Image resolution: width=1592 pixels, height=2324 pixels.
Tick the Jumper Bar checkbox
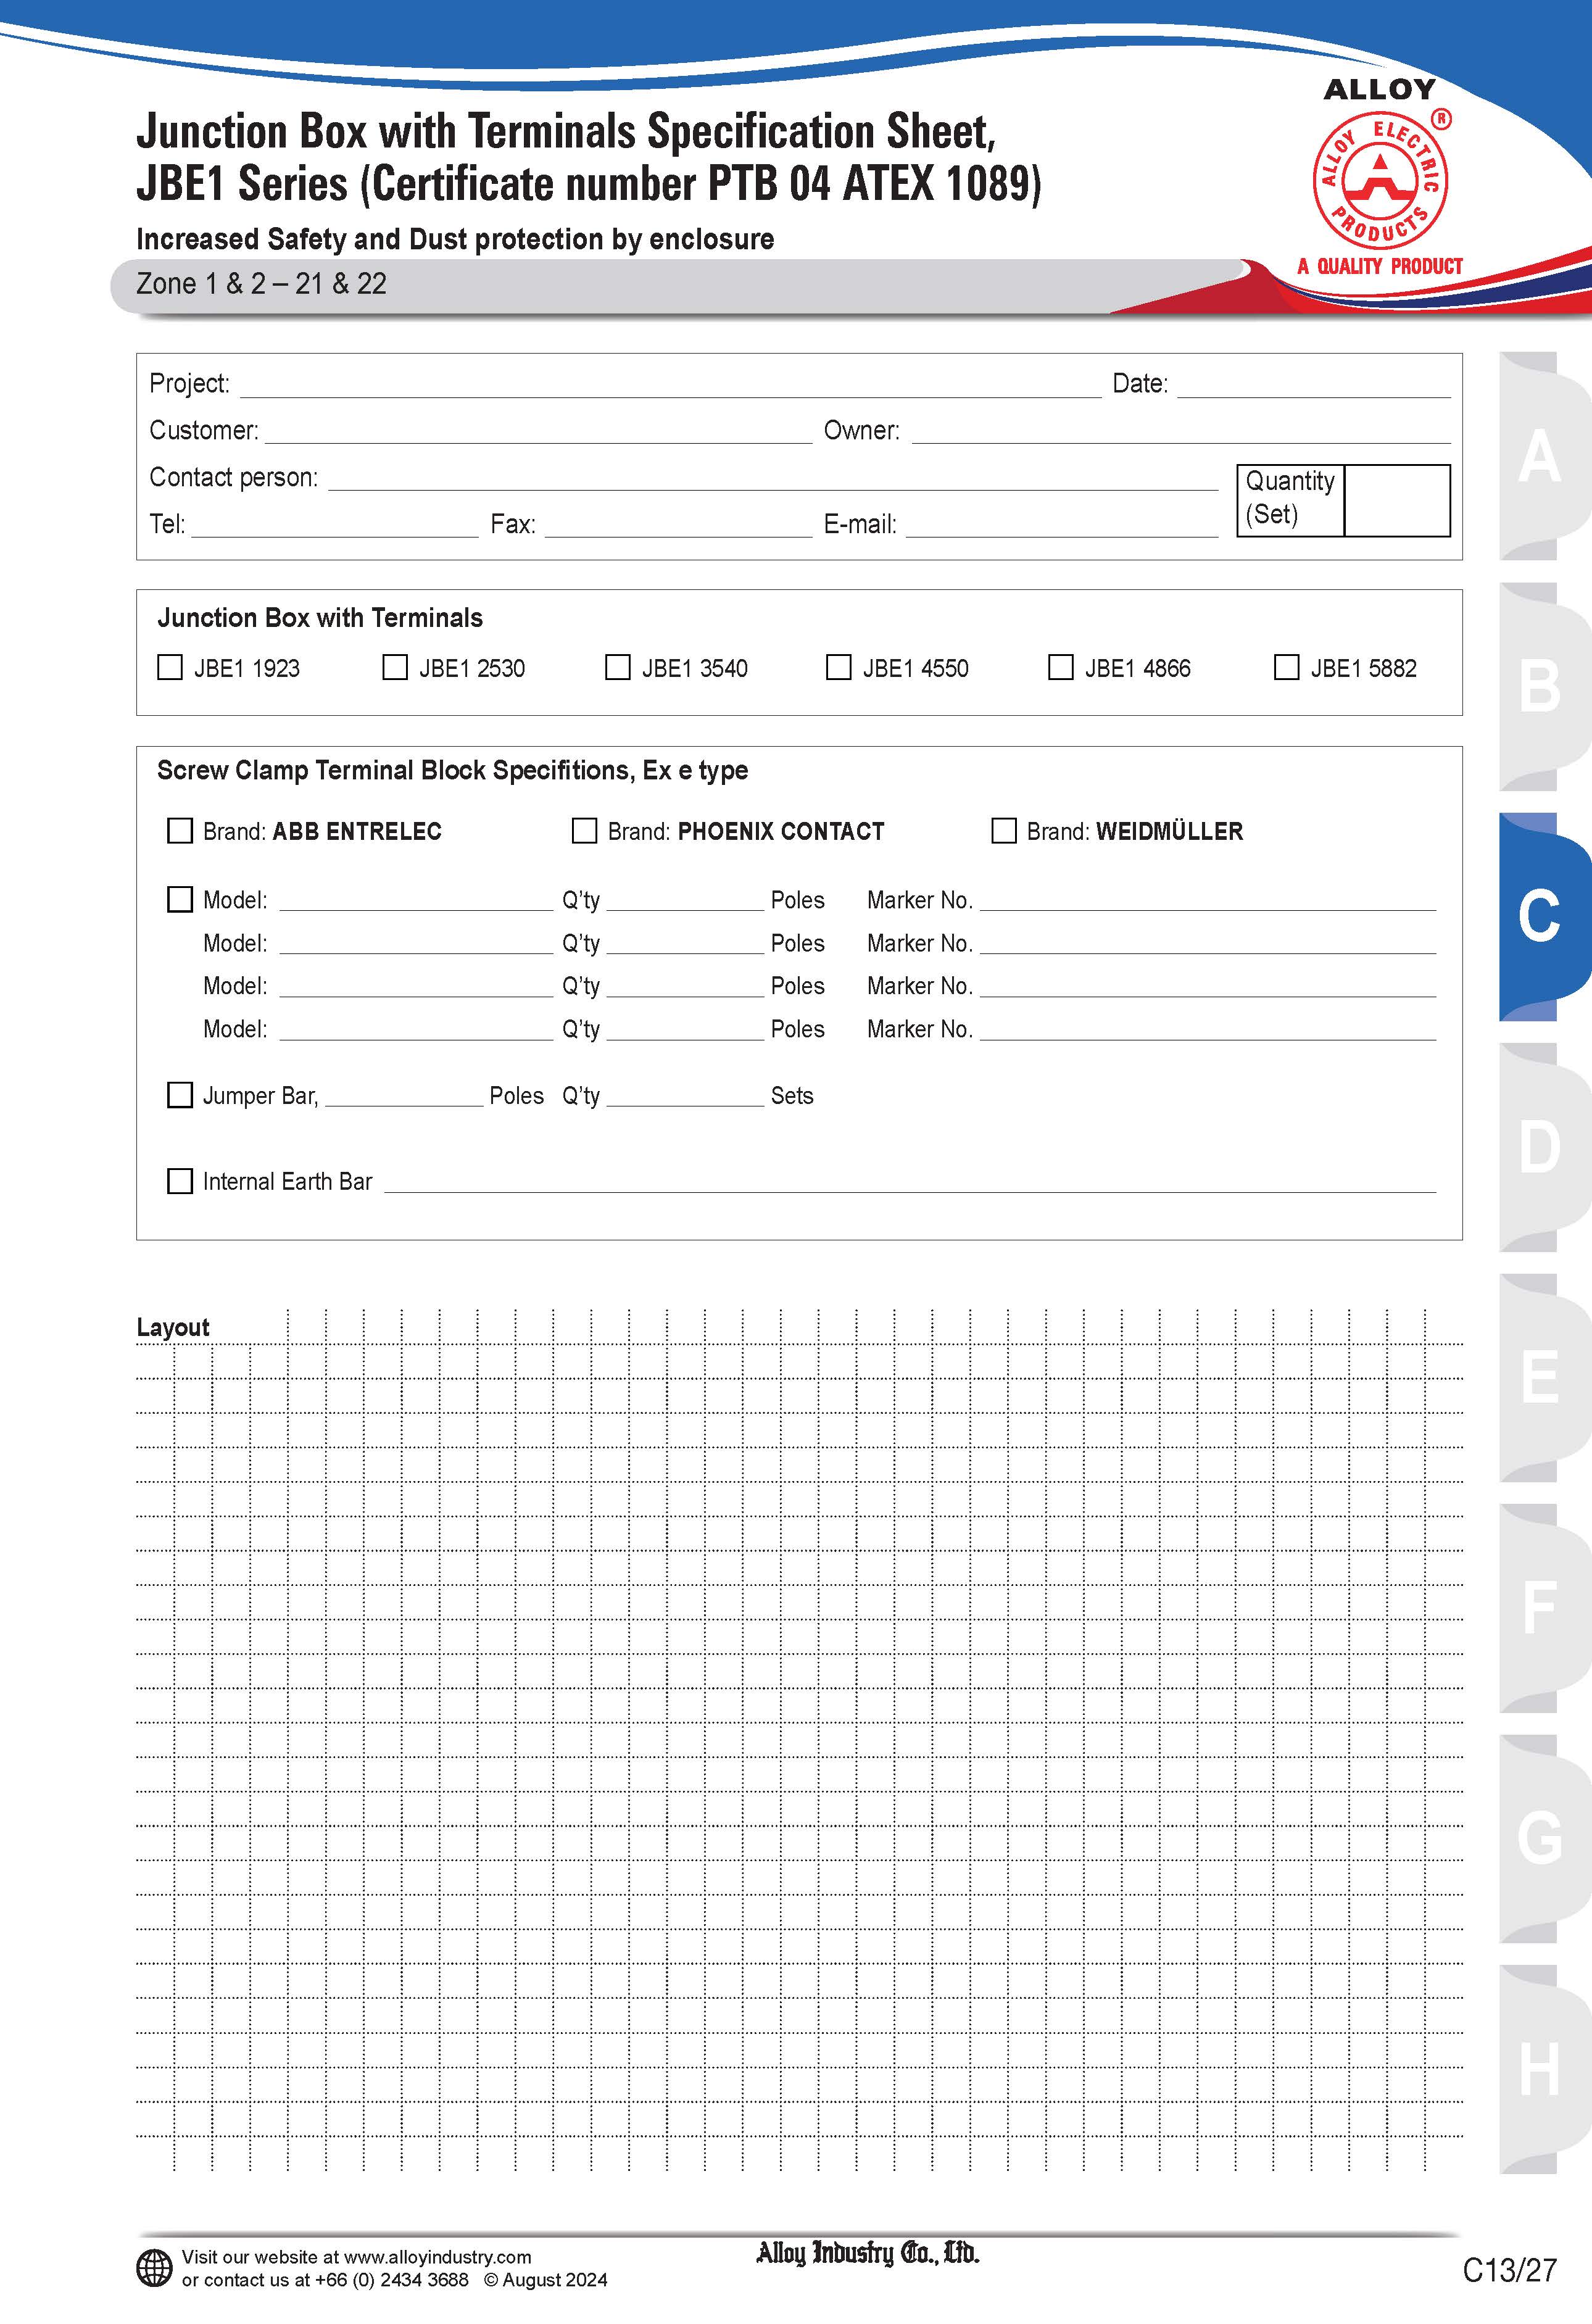(x=180, y=1095)
